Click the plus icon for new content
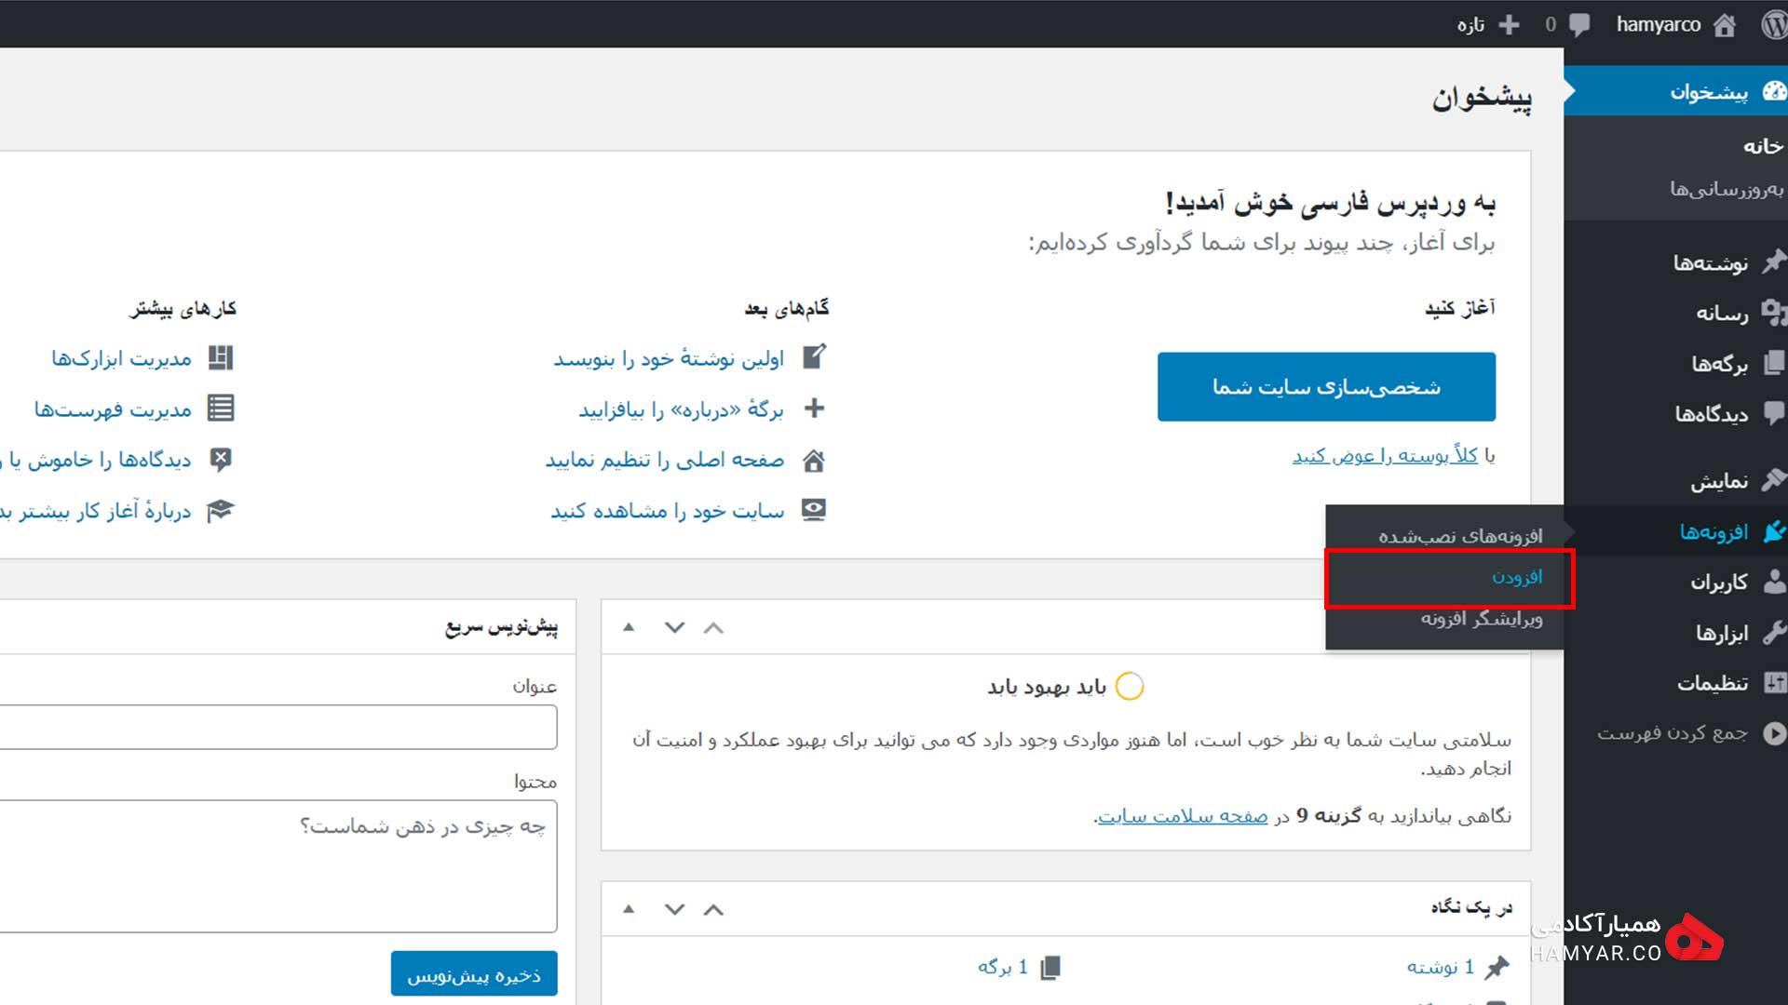The width and height of the screenshot is (1788, 1005). coord(1510,25)
